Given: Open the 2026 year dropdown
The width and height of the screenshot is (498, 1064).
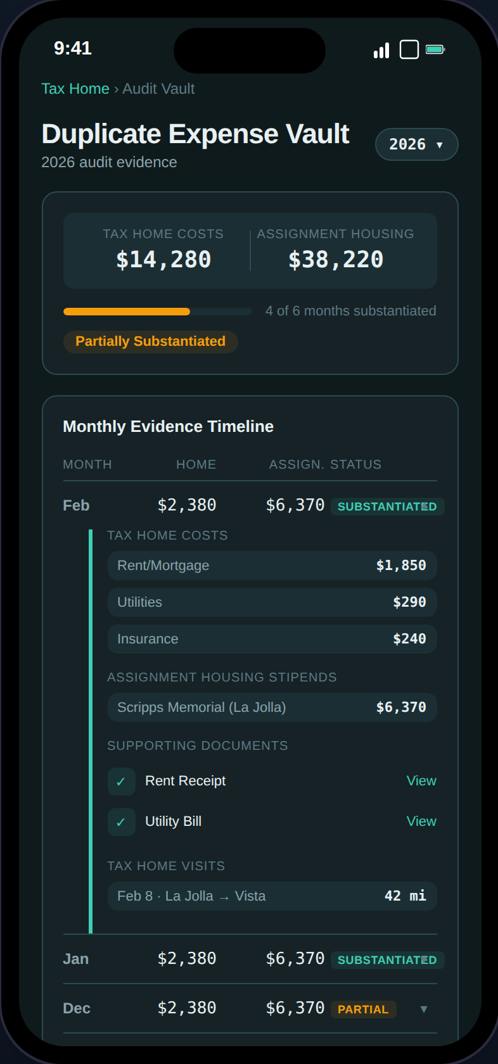Looking at the screenshot, I should pyautogui.click(x=416, y=144).
